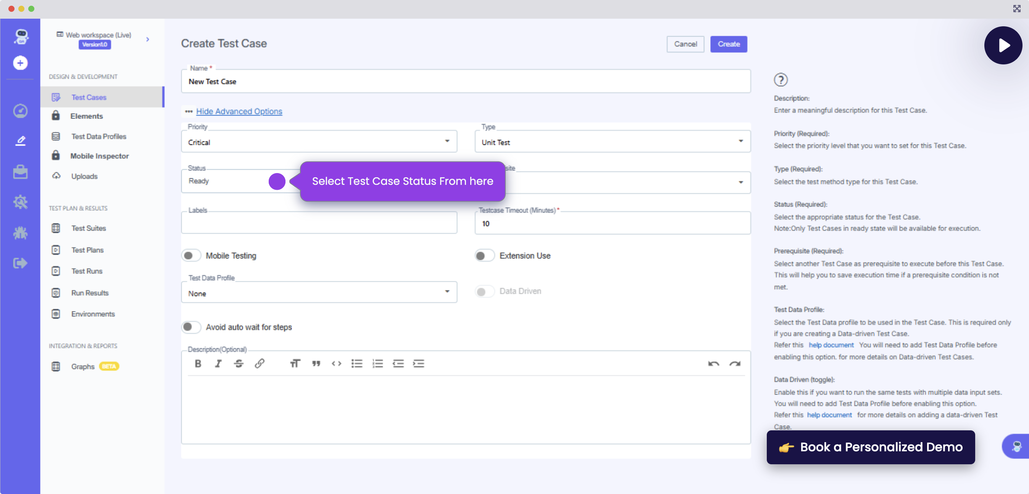Expand the Type dropdown showing Unit Test
Screen dimensions: 1029x494
[x=612, y=142]
